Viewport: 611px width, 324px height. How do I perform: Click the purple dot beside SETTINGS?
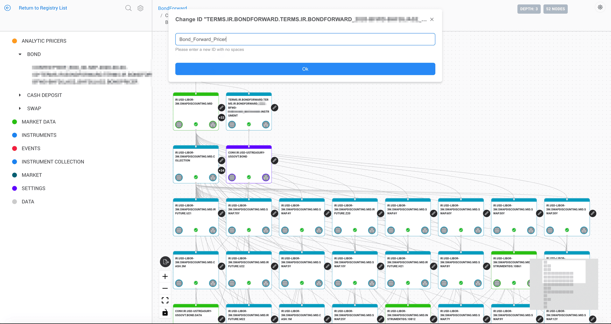pos(15,188)
